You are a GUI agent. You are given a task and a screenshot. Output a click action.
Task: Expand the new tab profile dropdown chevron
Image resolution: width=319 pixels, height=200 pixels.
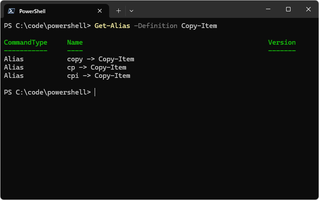131,11
